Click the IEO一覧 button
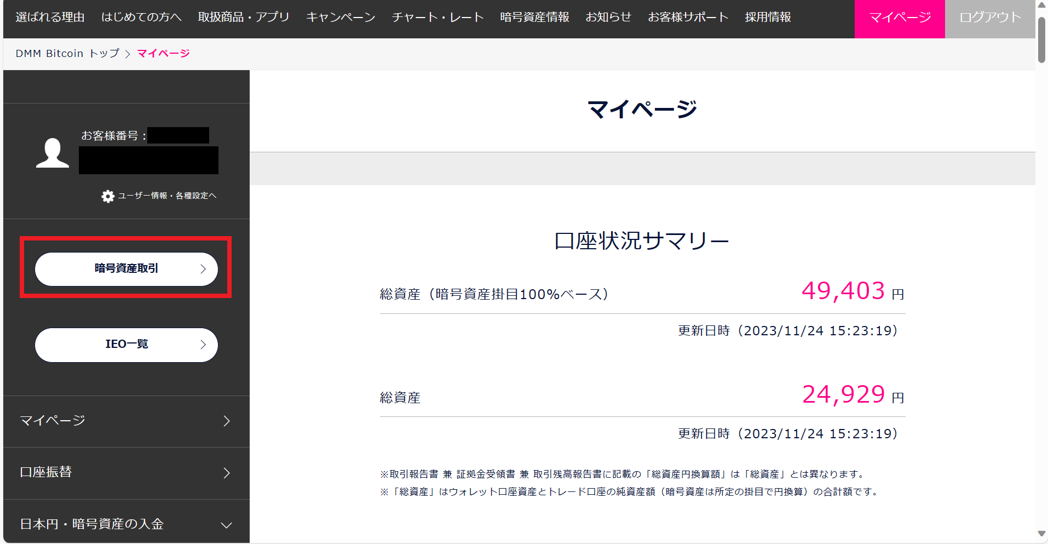 point(126,345)
